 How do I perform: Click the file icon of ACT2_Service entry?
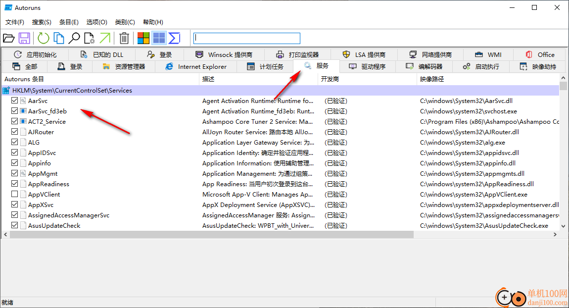click(23, 122)
